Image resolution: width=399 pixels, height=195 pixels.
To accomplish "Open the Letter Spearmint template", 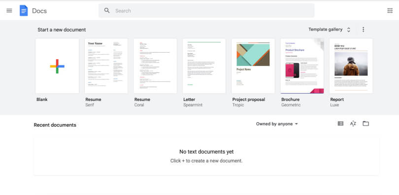I will click(204, 66).
